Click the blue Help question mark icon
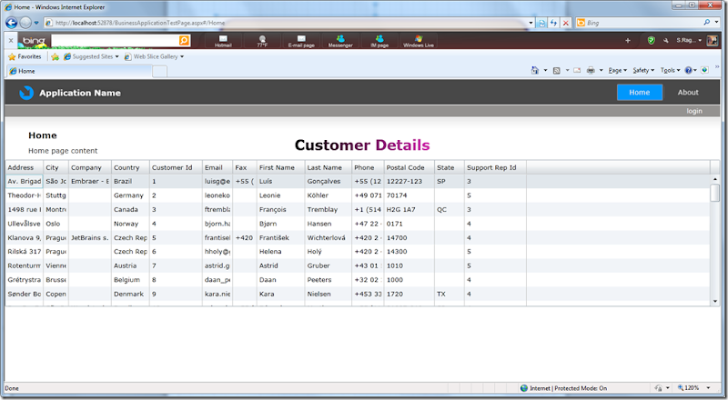Image resolution: width=728 pixels, height=400 pixels. 688,71
